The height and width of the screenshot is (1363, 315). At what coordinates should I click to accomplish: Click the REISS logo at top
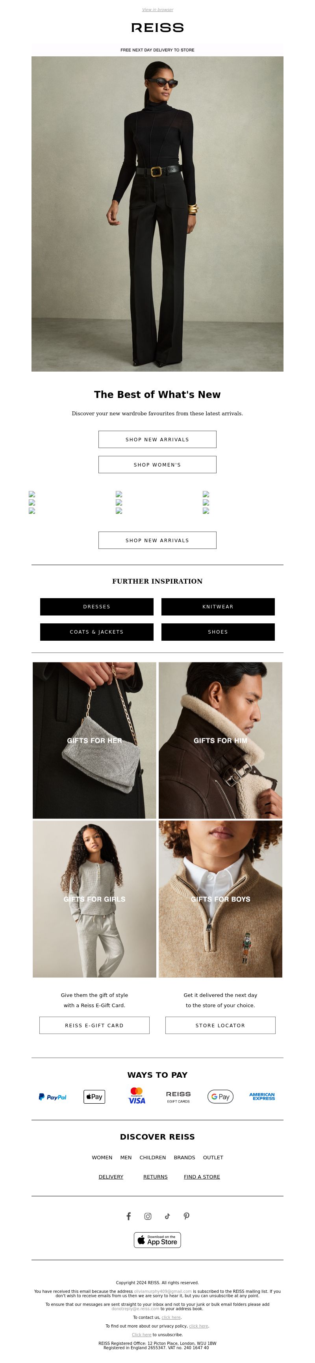(157, 28)
